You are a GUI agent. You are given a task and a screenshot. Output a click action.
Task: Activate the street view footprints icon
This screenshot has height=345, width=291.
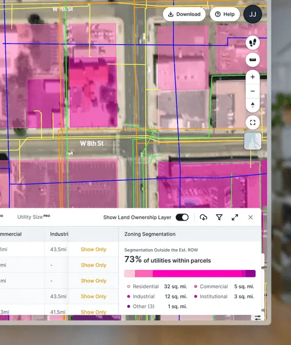[x=253, y=42]
